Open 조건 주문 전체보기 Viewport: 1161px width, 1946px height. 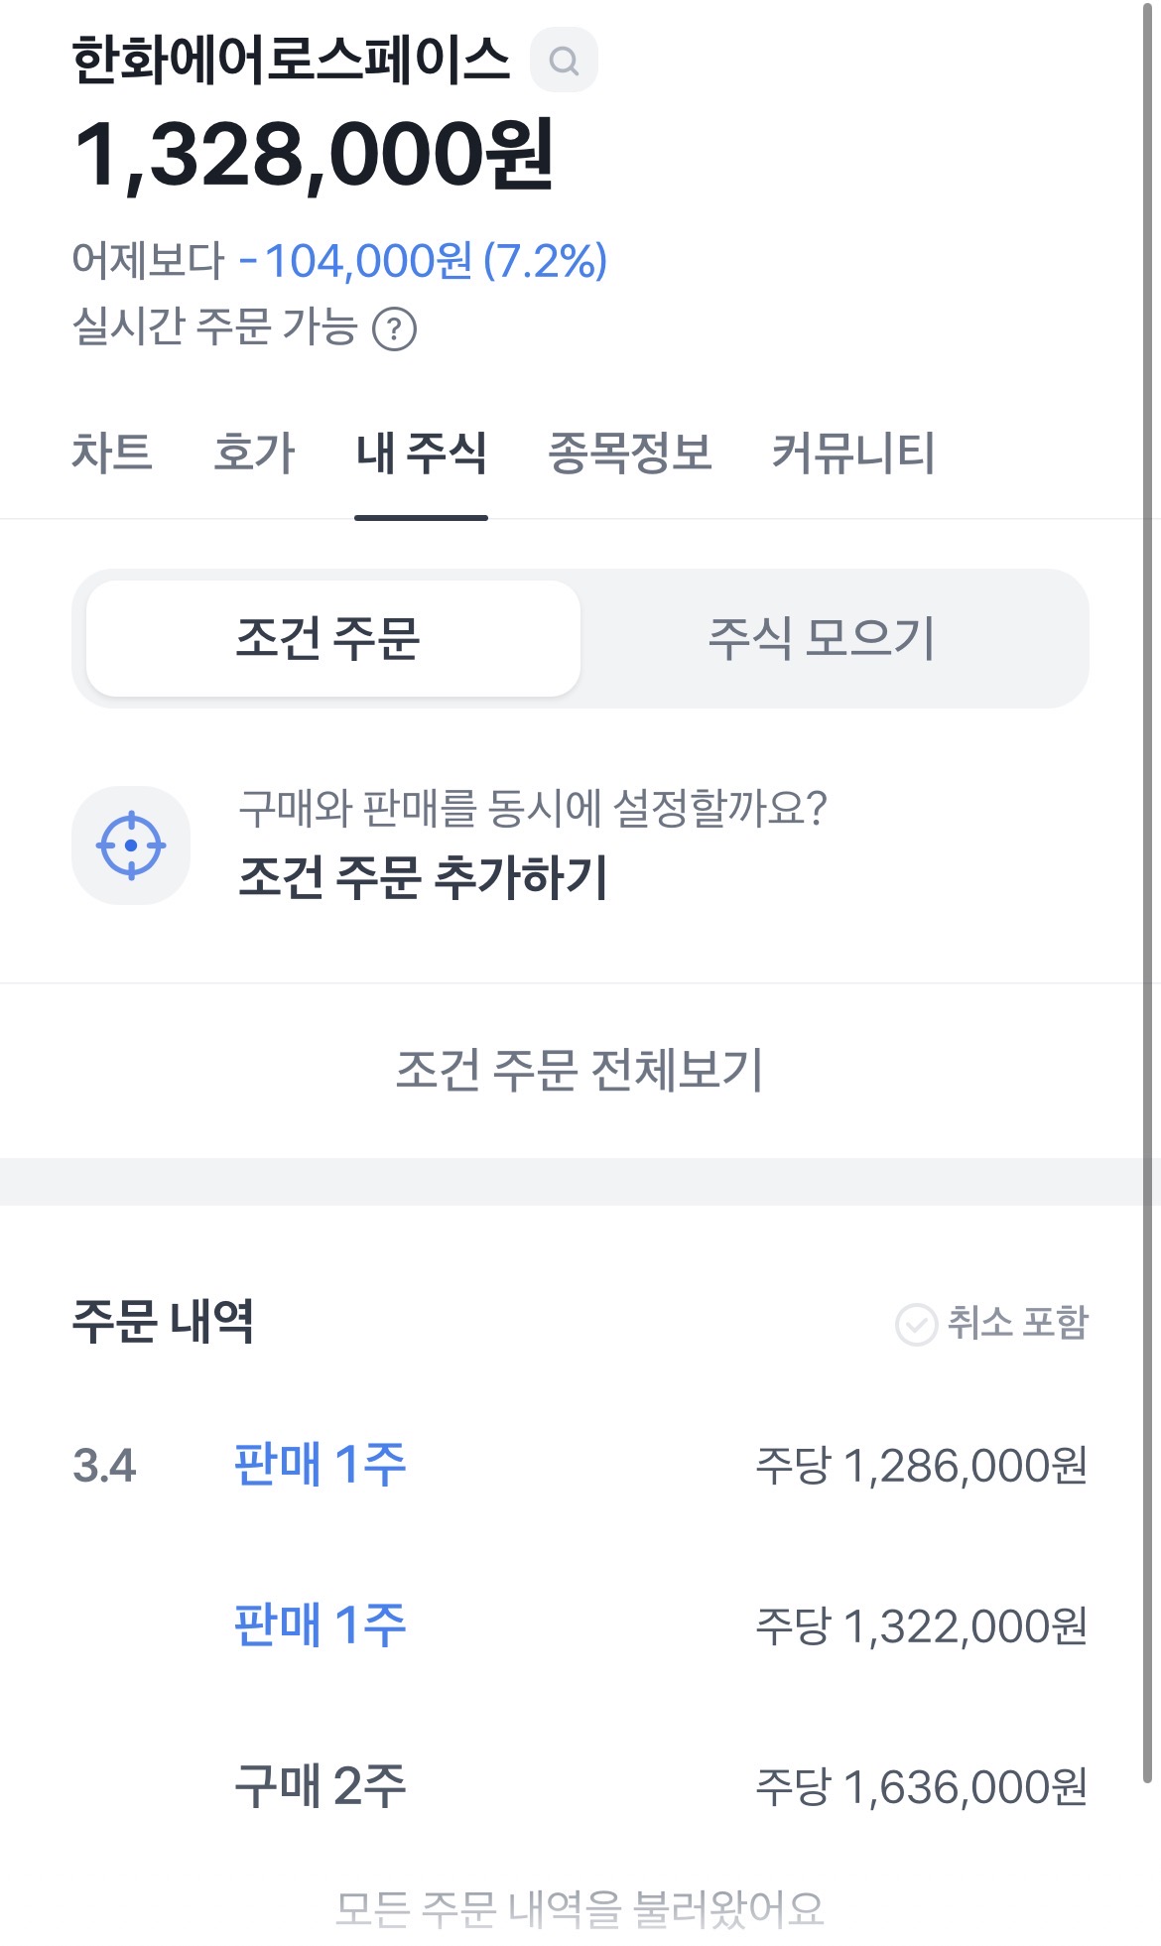coord(580,1070)
